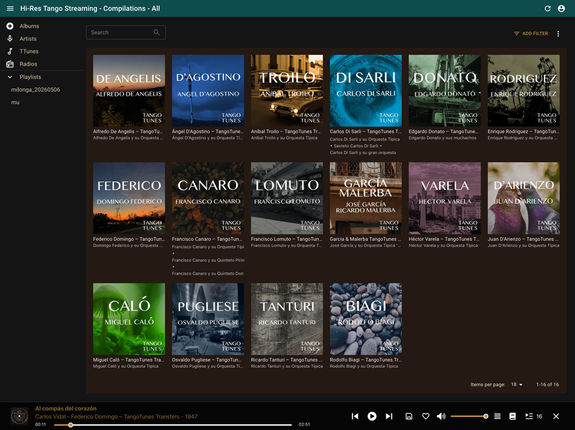Click the save floppy-disk icon in player
The width and height of the screenshot is (575, 430).
click(x=408, y=416)
